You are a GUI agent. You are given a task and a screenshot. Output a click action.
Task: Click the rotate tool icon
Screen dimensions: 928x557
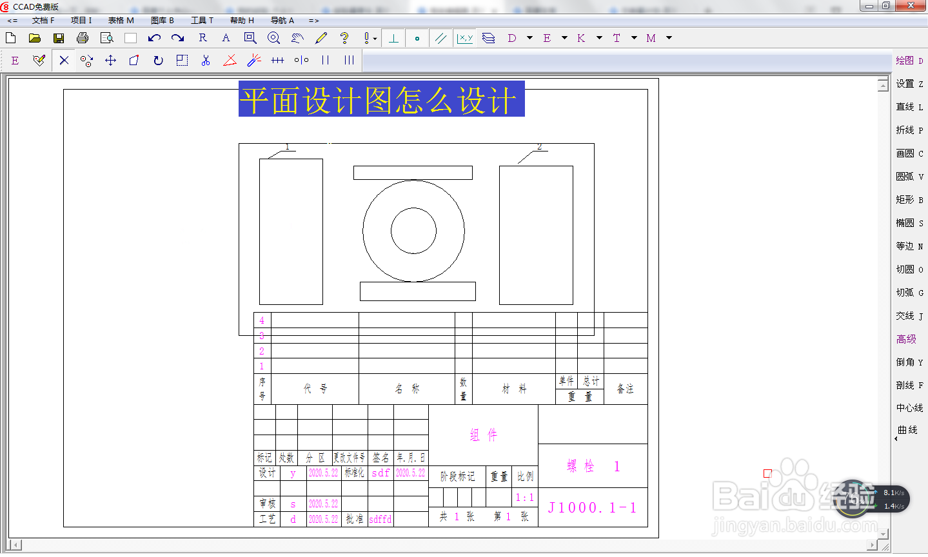(x=158, y=60)
